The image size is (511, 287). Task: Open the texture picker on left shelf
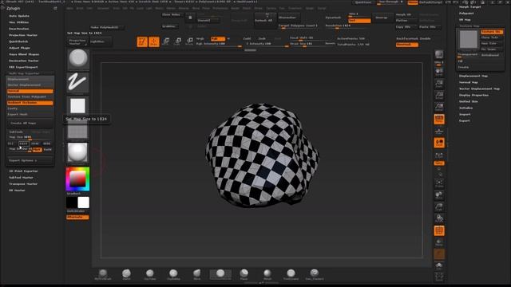(77, 131)
